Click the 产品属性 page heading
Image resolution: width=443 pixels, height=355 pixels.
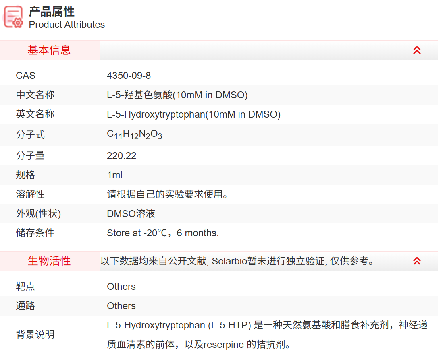pyautogui.click(x=52, y=11)
